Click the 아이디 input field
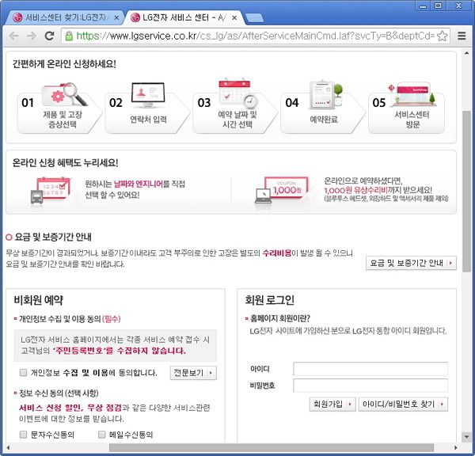Image resolution: width=475 pixels, height=456 pixels. [x=370, y=369]
